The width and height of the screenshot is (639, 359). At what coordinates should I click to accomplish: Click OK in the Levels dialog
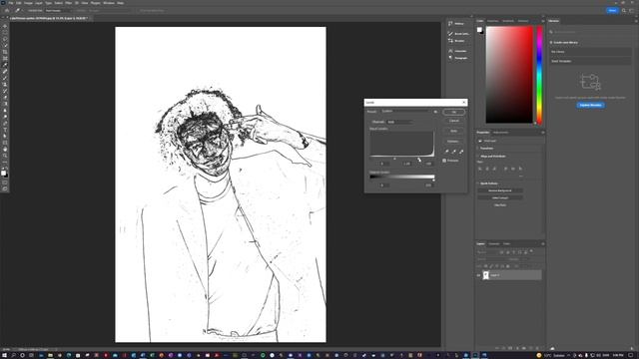[x=453, y=112]
